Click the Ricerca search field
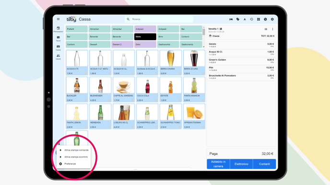330x185 pixels. 159,19
